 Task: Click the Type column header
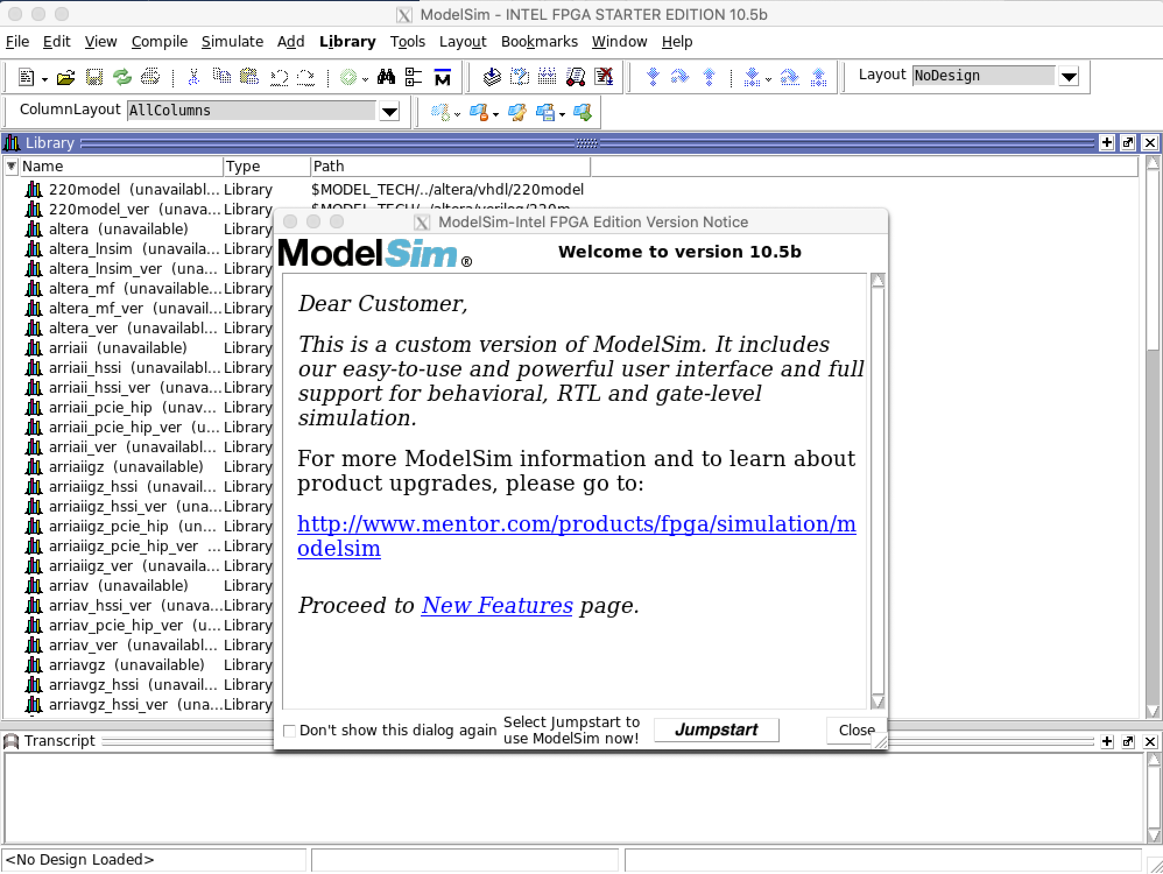[266, 167]
